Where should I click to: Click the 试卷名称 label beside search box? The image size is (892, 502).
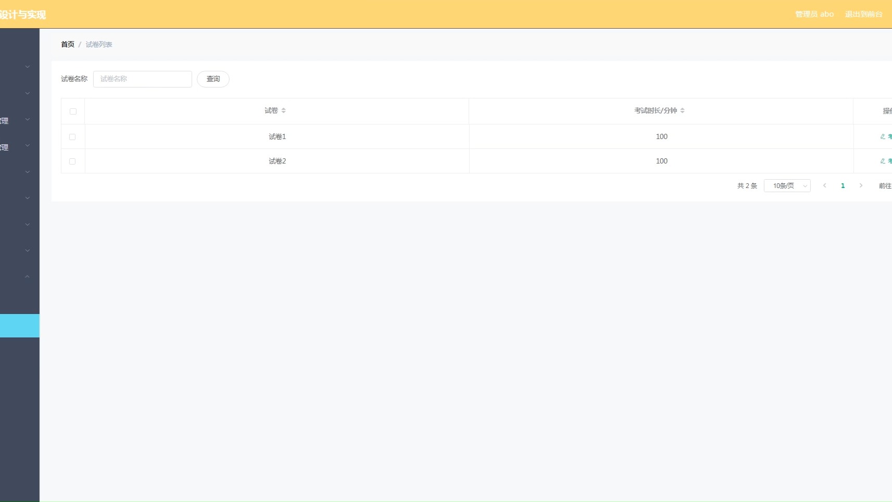click(74, 79)
